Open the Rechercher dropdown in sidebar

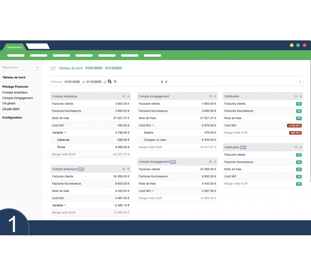pos(37,68)
